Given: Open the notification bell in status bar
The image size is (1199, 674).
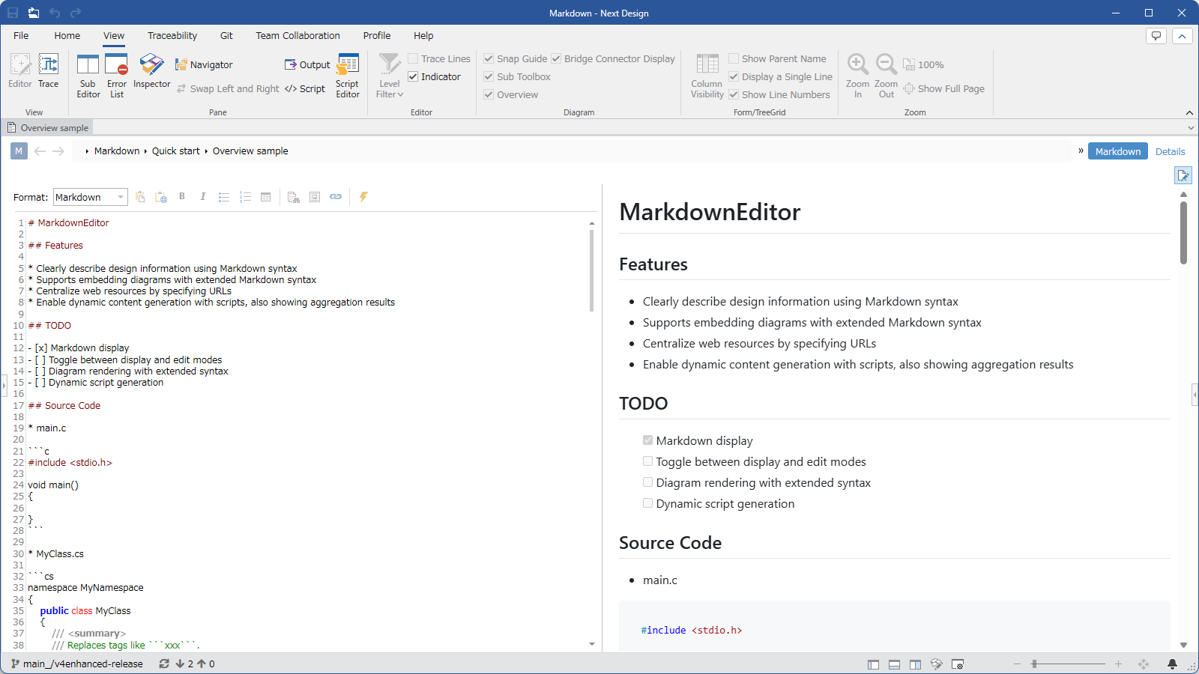Looking at the screenshot, I should pos(1172,664).
